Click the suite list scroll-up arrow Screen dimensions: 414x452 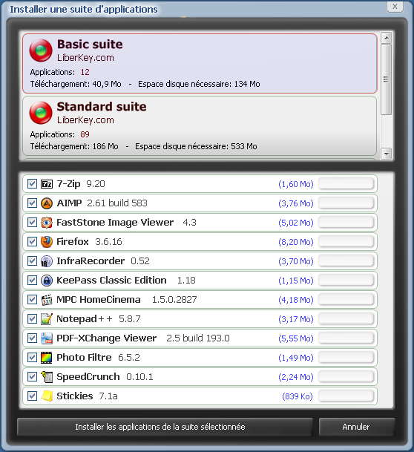tap(386, 38)
